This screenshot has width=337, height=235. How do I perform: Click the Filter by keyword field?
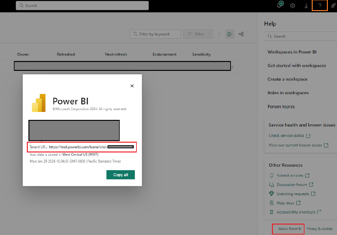155,34
